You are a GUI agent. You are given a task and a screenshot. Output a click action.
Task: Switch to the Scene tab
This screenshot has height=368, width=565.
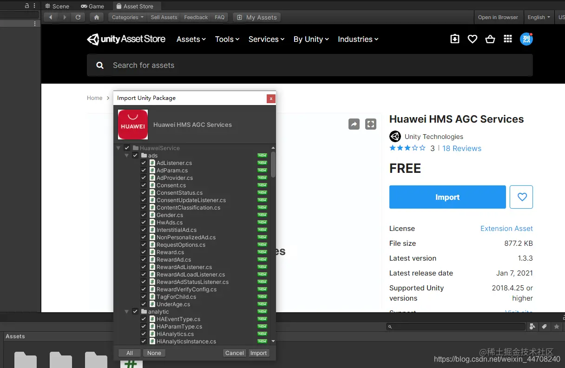point(57,6)
